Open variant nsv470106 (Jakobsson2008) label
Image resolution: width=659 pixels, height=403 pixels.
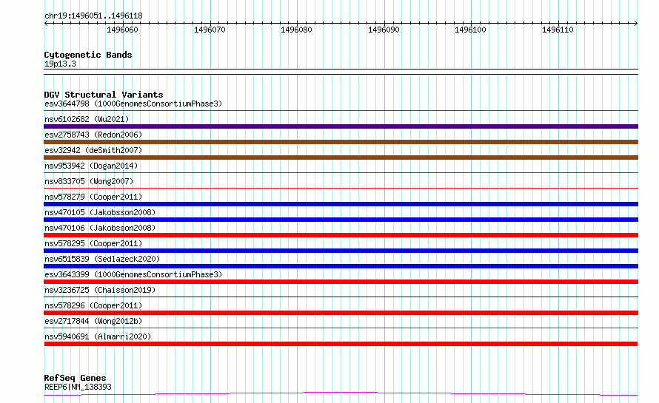coord(100,228)
